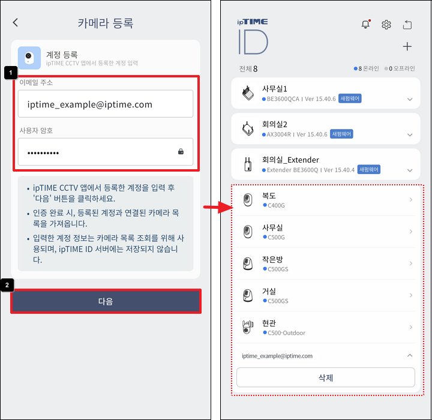432x420 pixels.
Task: Open settings gear icon
Action: tap(386, 25)
